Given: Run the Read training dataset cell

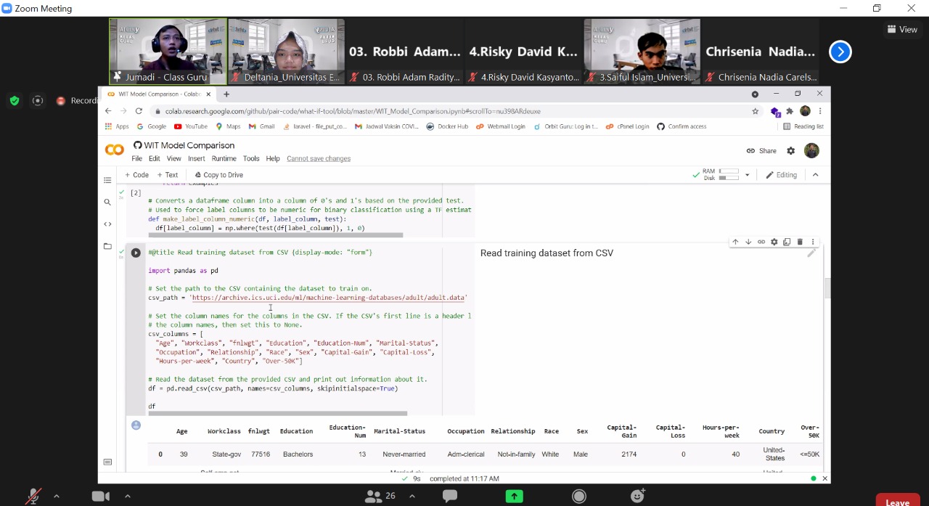Looking at the screenshot, I should (136, 253).
